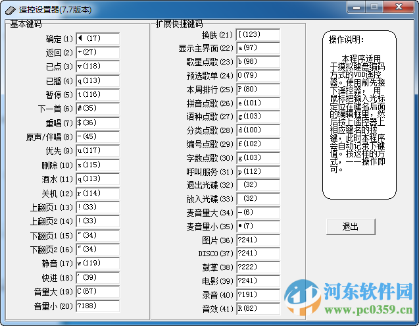This screenshot has width=419, height=326.
Task: Click the 确定 (1) key code field
Action: (x=98, y=39)
